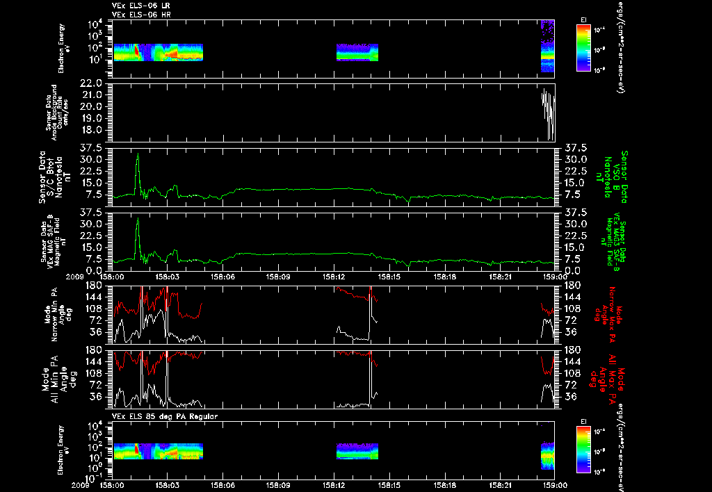This screenshot has width=712, height=492.
Task: Click the green 'VSO B Nanotesla' axis label
Action: pos(613,177)
